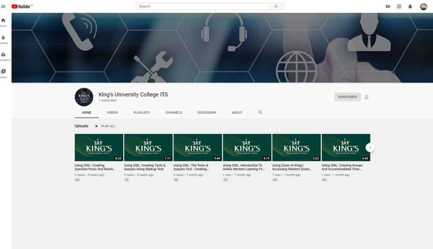Open Library in the sidebar
The image size is (433, 249).
pyautogui.click(x=4, y=74)
